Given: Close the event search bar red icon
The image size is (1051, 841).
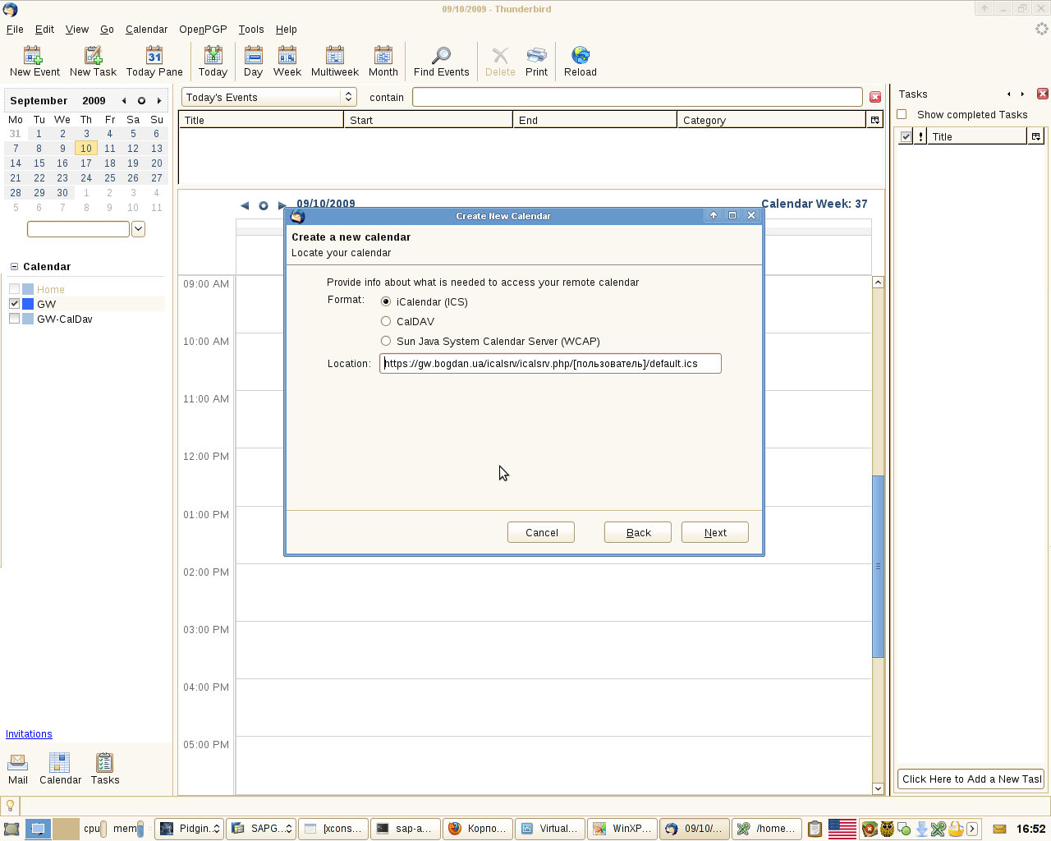Looking at the screenshot, I should pos(875,97).
